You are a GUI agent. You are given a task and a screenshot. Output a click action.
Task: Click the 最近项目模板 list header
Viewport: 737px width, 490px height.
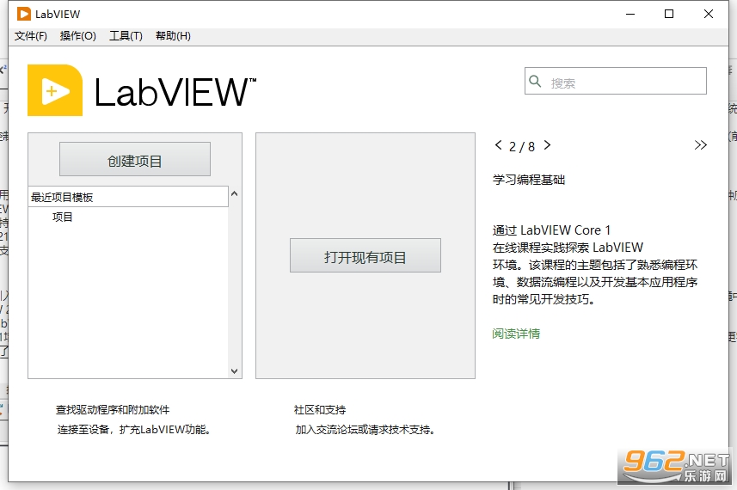128,197
